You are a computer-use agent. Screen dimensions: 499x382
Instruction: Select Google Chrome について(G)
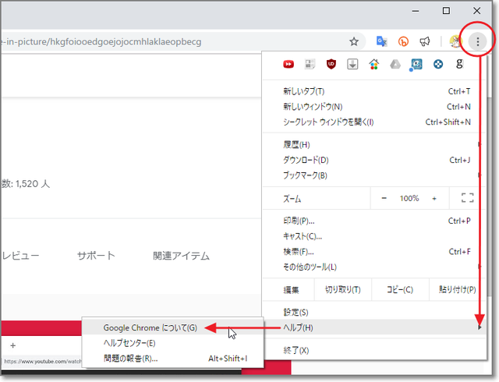click(150, 328)
